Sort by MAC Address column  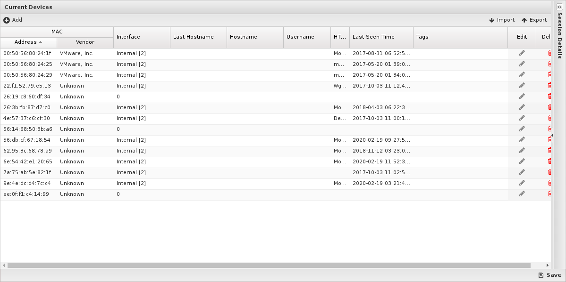(x=28, y=42)
